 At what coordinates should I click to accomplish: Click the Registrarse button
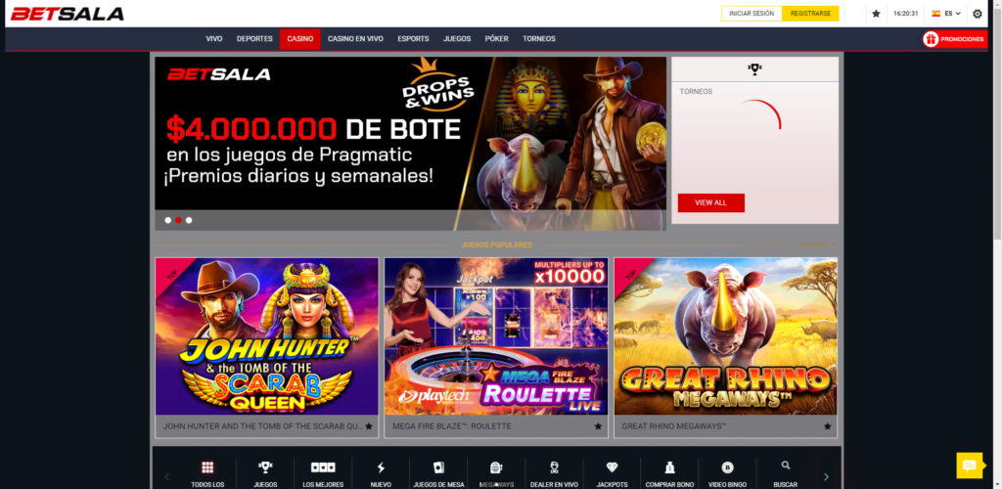[810, 14]
